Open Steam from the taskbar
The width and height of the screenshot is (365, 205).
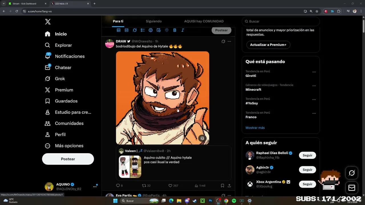click(x=194, y=201)
